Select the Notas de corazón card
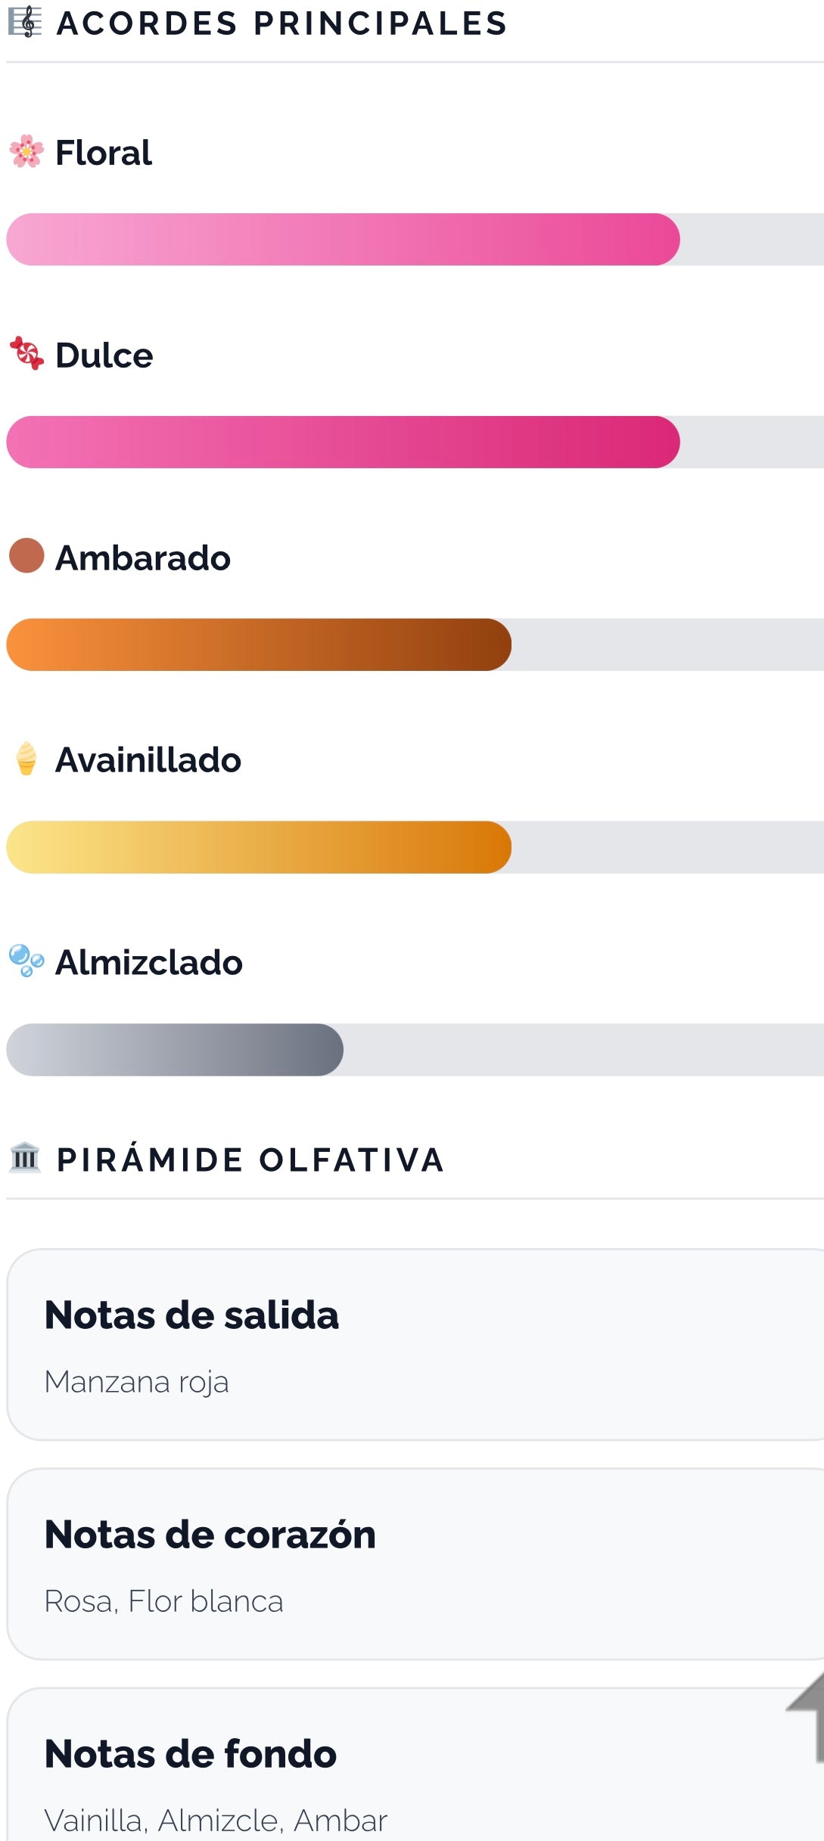The height and width of the screenshot is (1841, 824). pyautogui.click(x=415, y=1564)
